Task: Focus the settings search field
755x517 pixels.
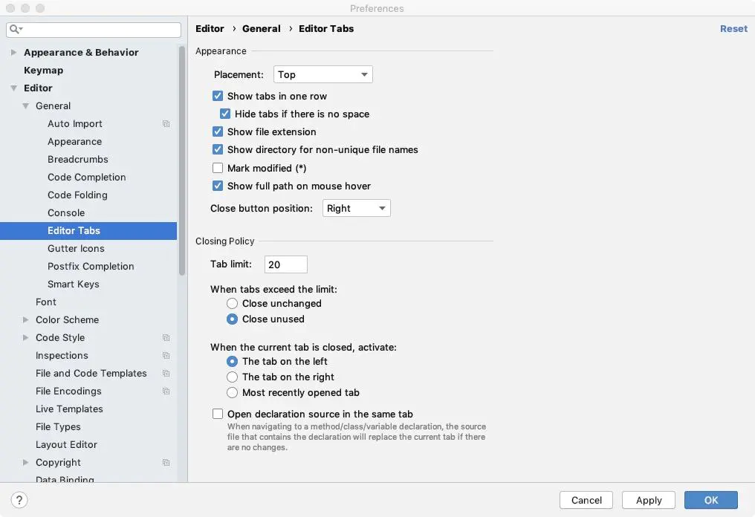Action: (x=94, y=30)
